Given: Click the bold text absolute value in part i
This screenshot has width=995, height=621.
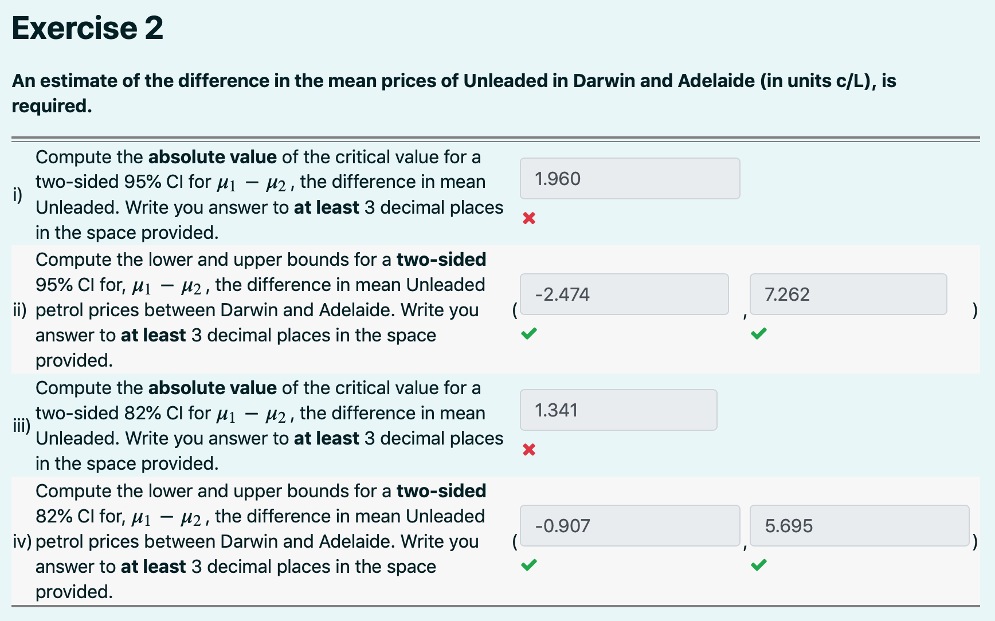Looking at the screenshot, I should [x=212, y=156].
